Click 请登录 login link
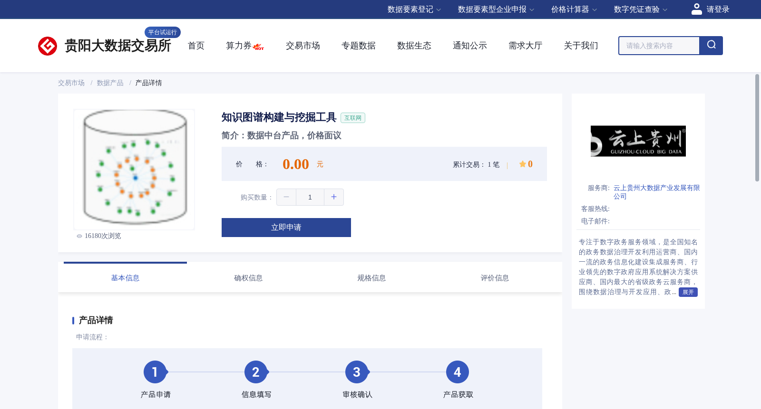The image size is (761, 409). click(x=718, y=10)
